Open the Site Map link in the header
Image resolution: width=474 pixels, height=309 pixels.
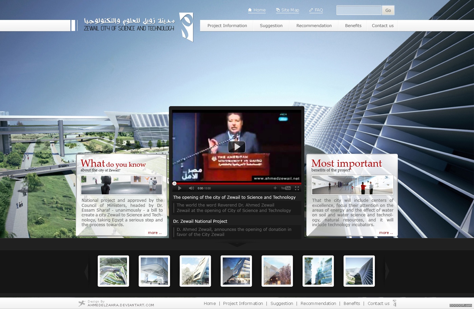[x=287, y=10]
